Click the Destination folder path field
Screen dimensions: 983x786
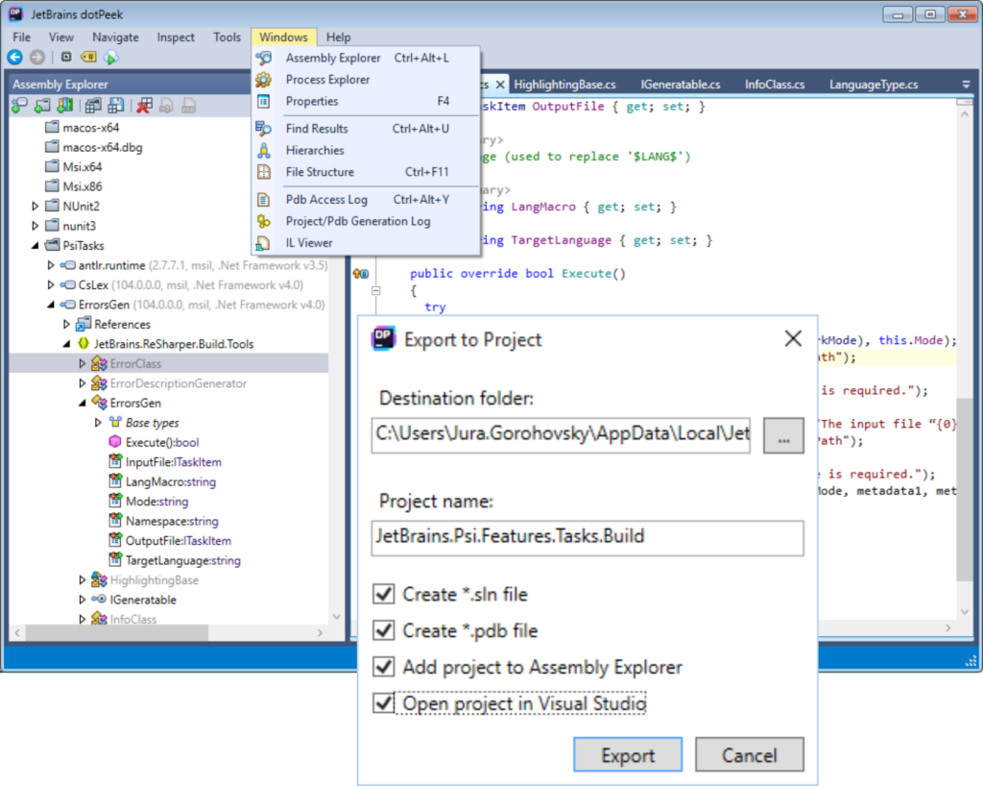click(x=561, y=434)
